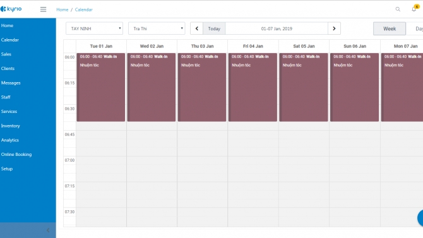Open Online Booking in sidebar

tap(16, 154)
